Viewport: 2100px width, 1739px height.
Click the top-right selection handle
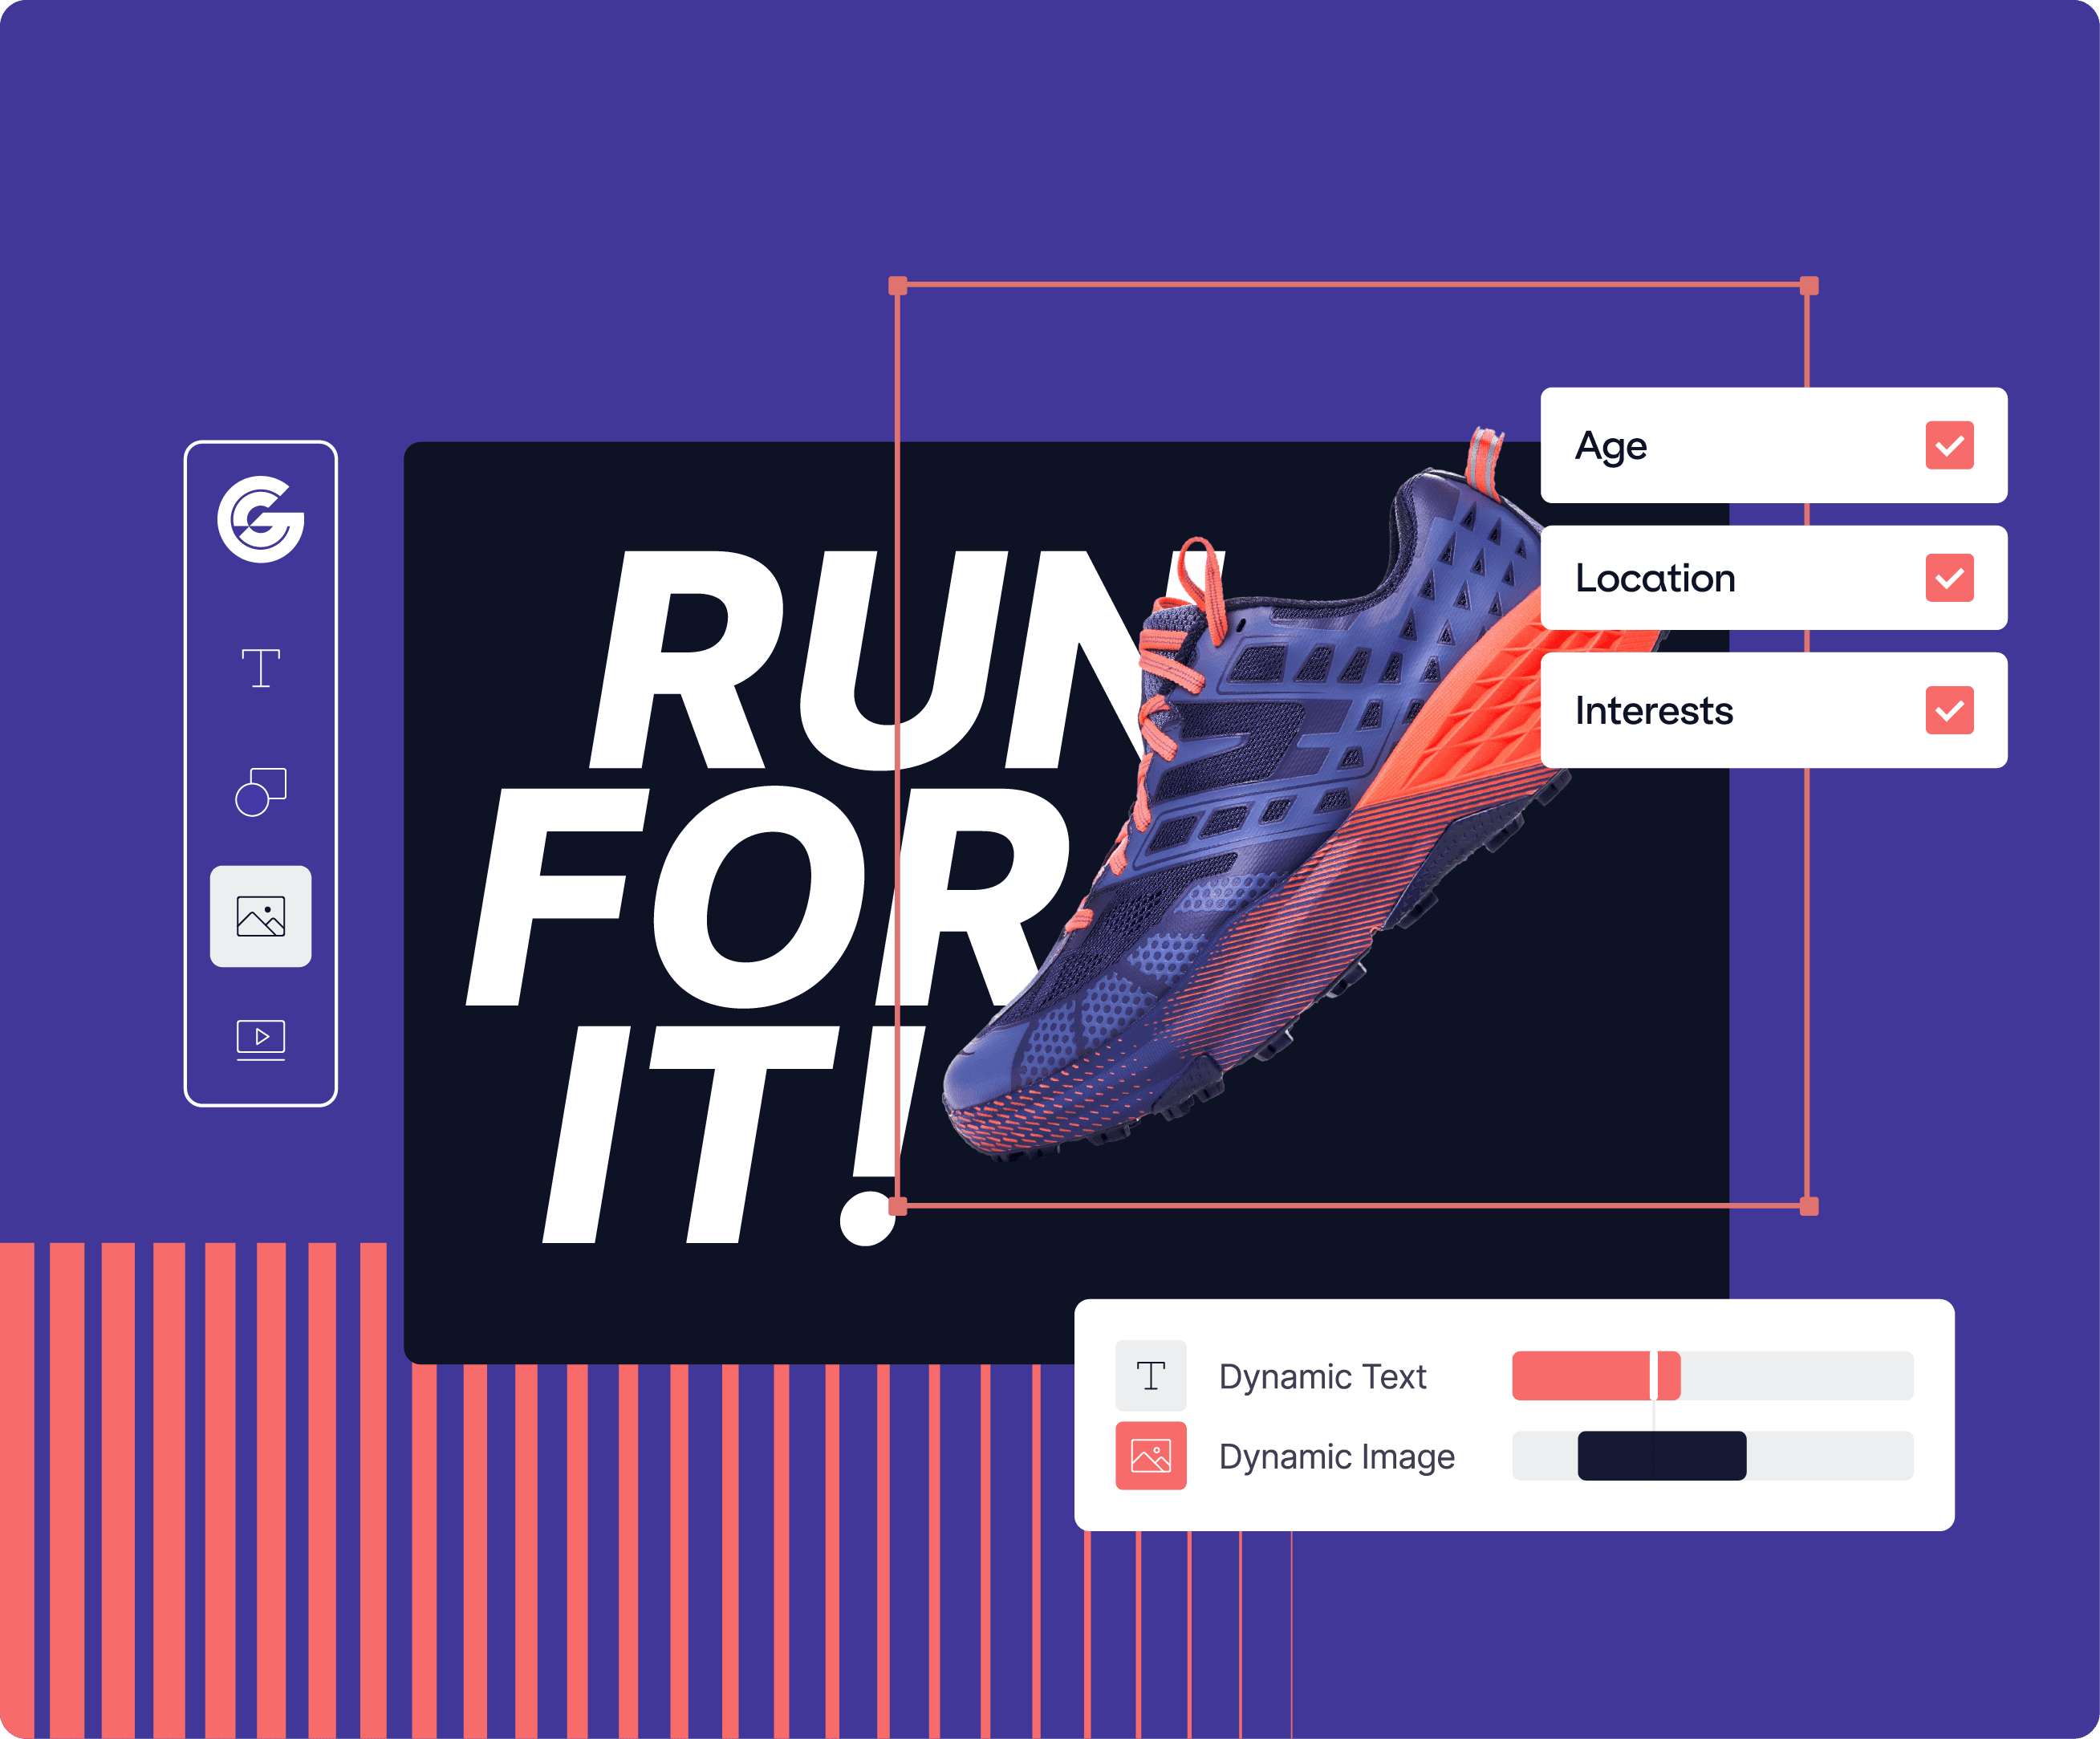[1809, 287]
